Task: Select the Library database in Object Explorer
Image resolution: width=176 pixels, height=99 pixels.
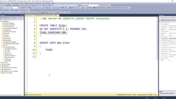Action: tap(7, 35)
